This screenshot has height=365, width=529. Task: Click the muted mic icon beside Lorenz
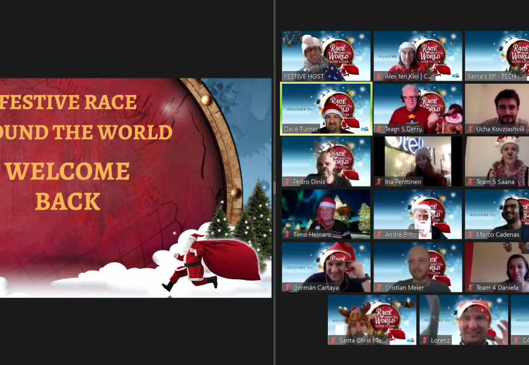(425, 340)
